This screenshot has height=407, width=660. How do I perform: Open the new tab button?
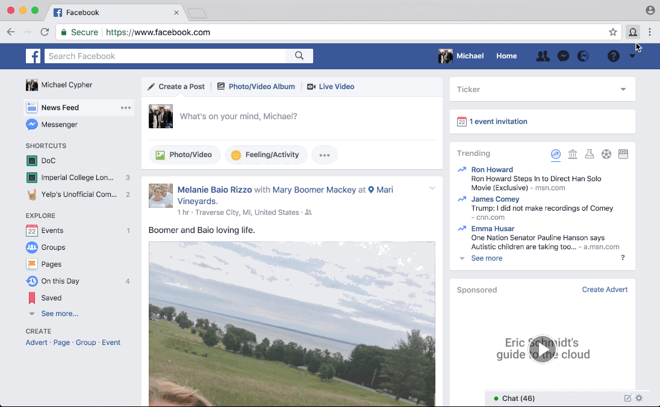click(x=197, y=13)
